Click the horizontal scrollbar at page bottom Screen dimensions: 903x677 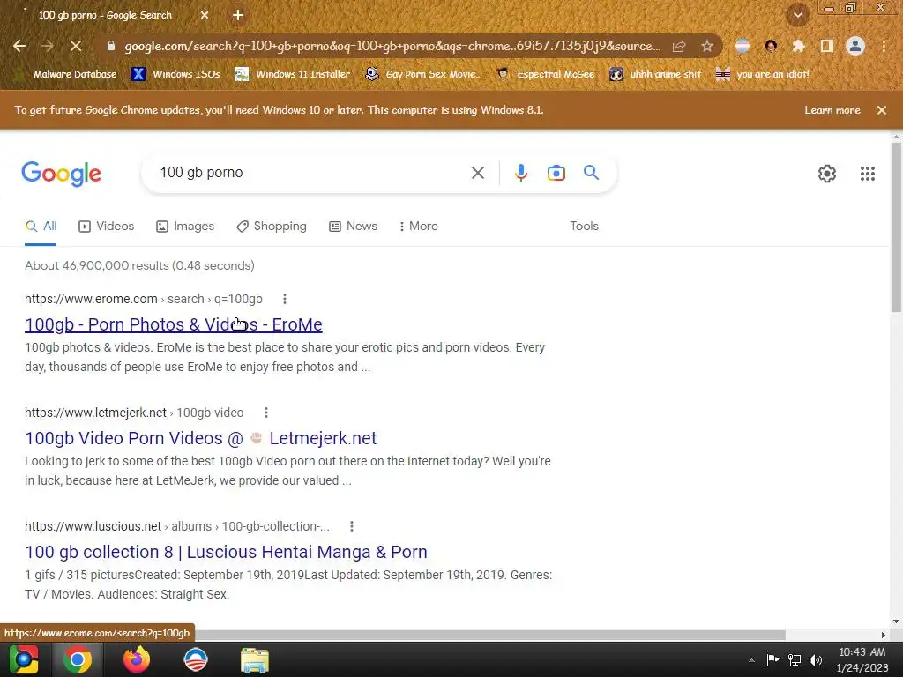tap(489, 635)
